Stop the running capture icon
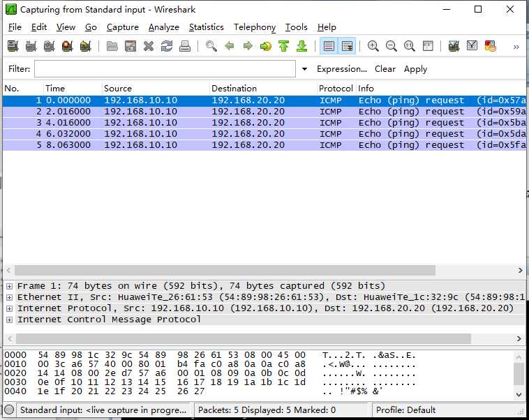 (68, 46)
